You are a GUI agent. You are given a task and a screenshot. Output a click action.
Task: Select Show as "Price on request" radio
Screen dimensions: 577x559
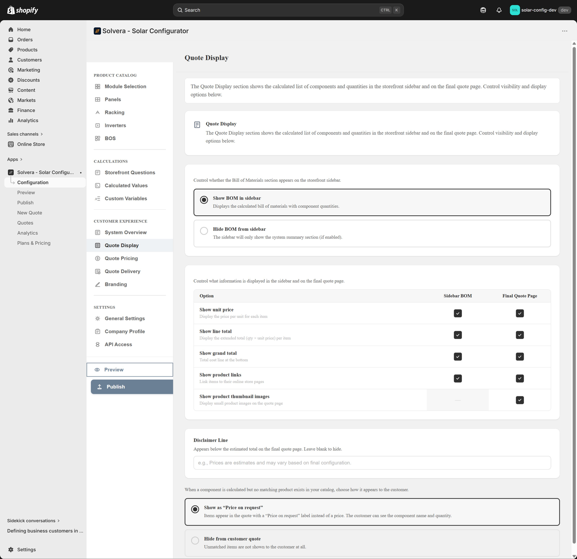coord(195,509)
